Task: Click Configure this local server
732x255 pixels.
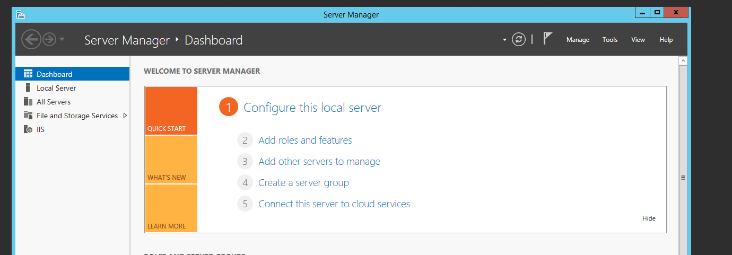Action: coord(312,108)
